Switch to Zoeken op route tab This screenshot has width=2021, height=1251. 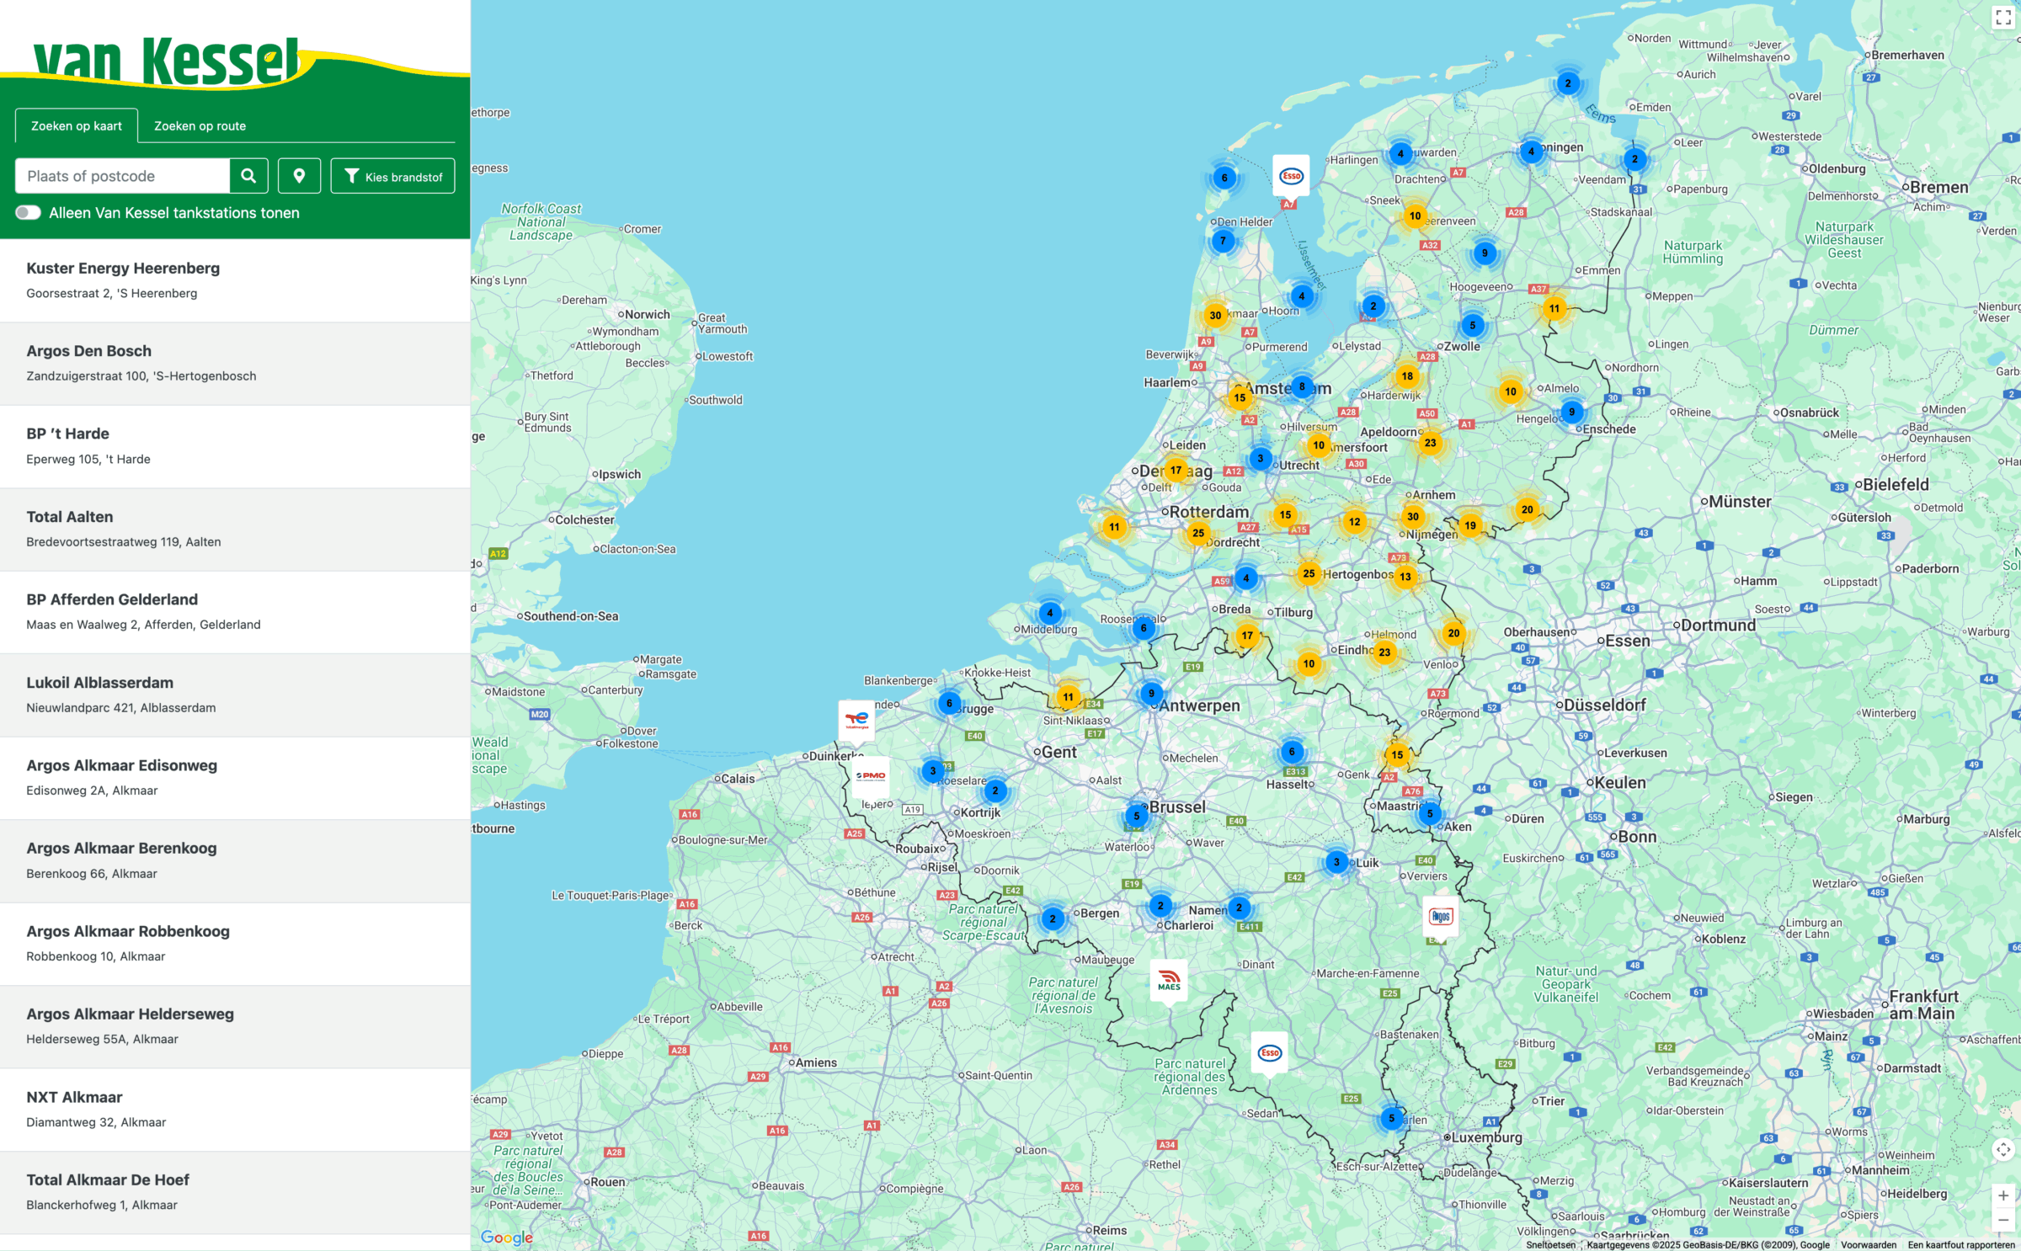click(x=200, y=125)
